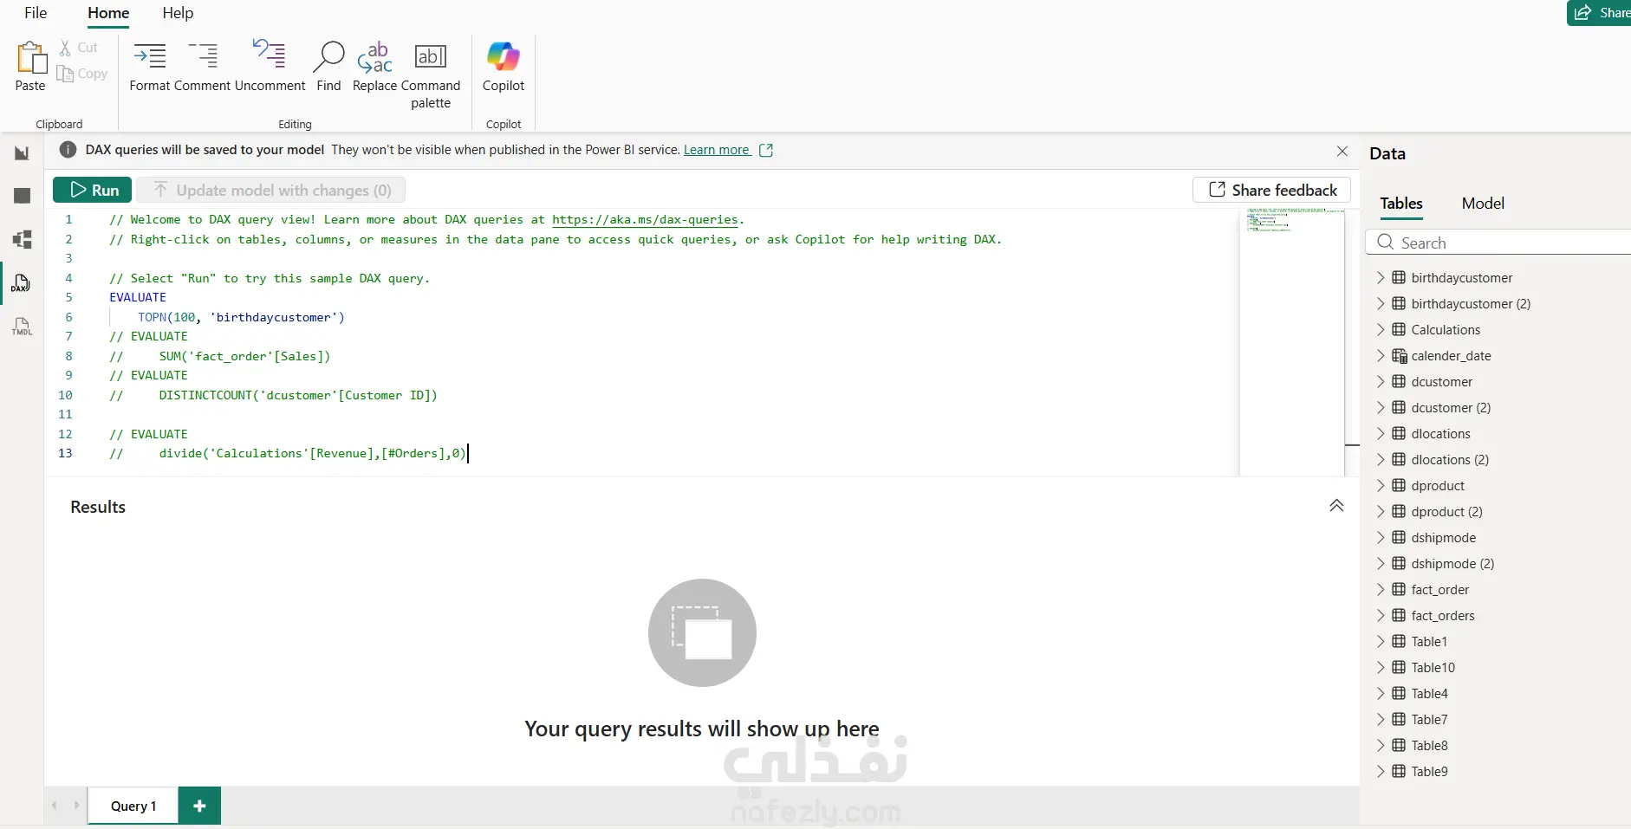Select the Home ribbon tab
The width and height of the screenshot is (1631, 829).
[x=108, y=13]
